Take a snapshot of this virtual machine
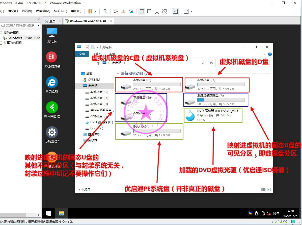Screen dimensions: 302x225 point(116,11)
